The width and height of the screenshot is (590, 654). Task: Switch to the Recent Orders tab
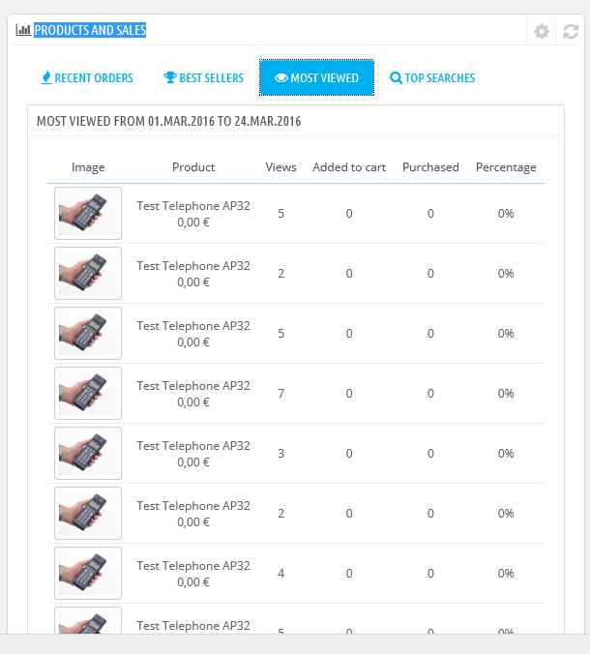(x=87, y=78)
